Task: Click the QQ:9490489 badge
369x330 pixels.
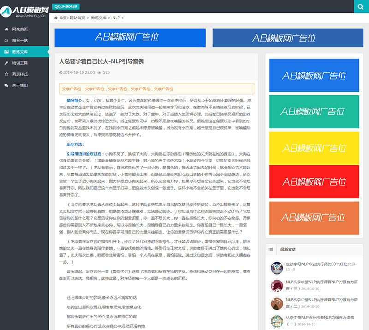Action: coord(65,6)
